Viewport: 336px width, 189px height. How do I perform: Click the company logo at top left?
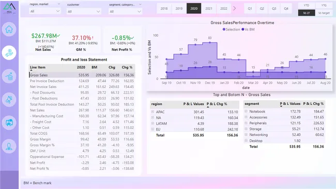click(9, 8)
